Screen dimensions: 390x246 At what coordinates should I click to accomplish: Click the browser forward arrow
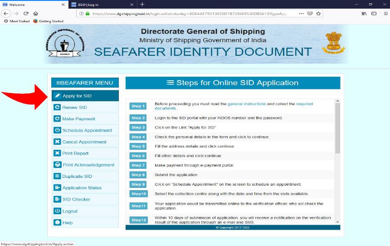click(x=16, y=14)
